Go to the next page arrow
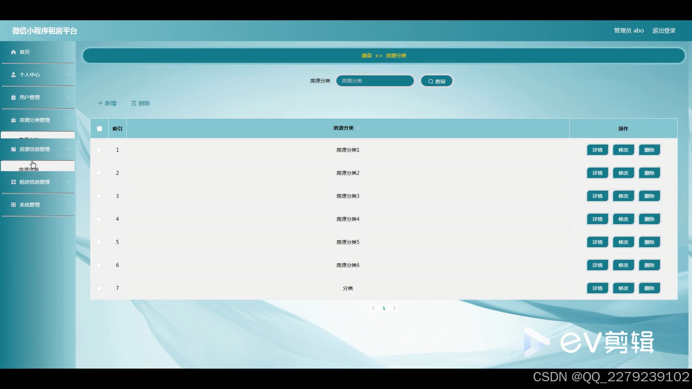The height and width of the screenshot is (389, 692). (x=394, y=308)
